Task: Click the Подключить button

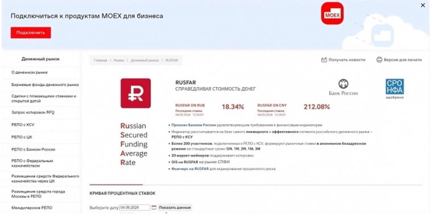Action: coord(31,33)
